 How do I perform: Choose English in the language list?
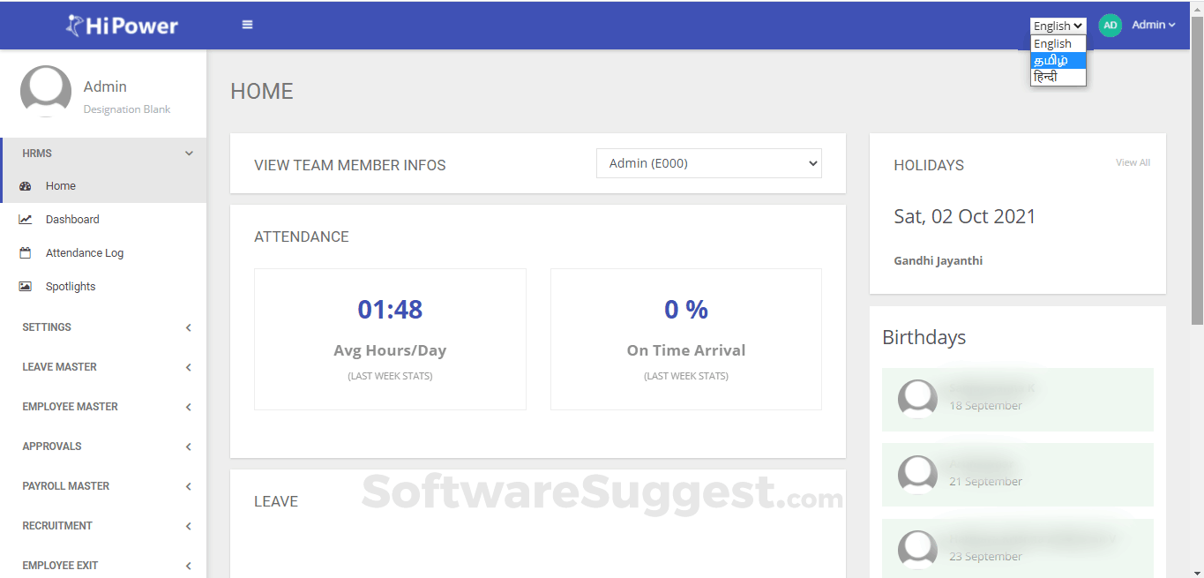pyautogui.click(x=1058, y=44)
